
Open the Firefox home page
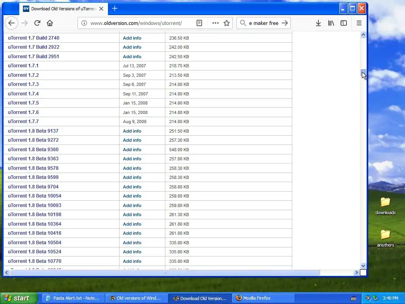50,23
